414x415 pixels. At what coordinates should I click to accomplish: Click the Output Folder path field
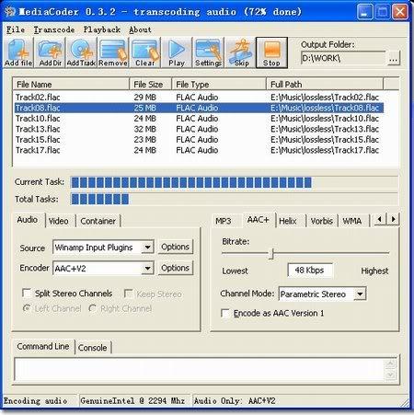click(x=342, y=58)
